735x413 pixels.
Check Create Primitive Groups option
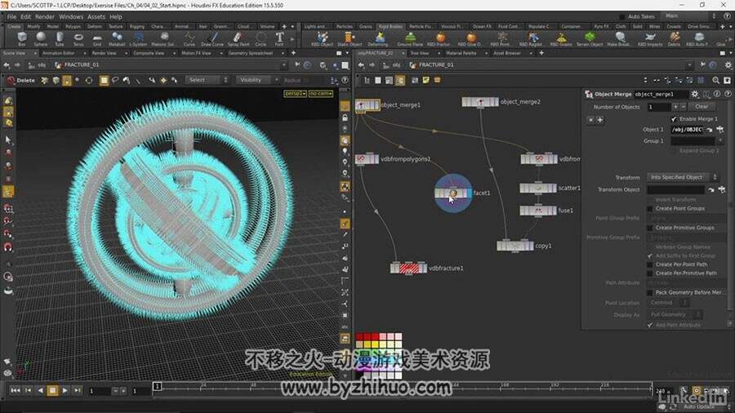(650, 228)
